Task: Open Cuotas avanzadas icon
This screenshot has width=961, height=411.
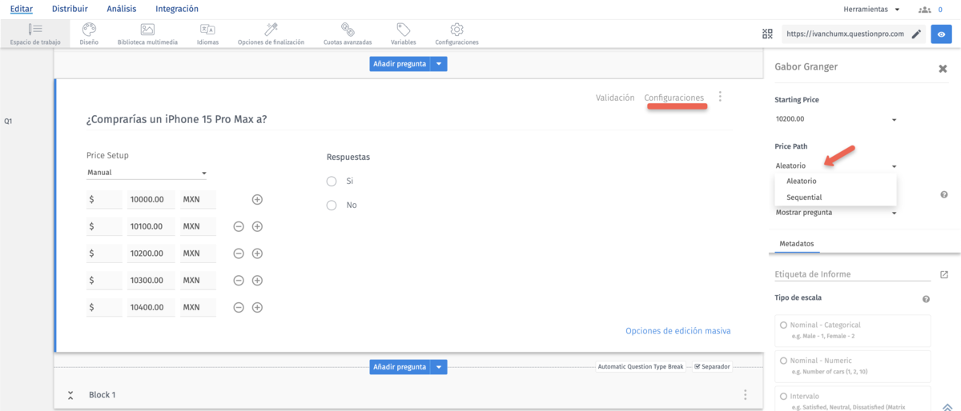Action: pos(348,30)
